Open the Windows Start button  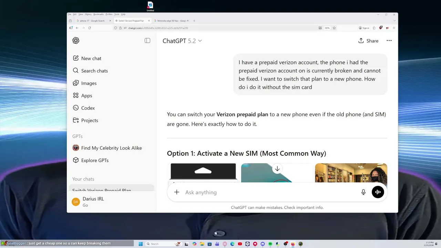click(141, 244)
